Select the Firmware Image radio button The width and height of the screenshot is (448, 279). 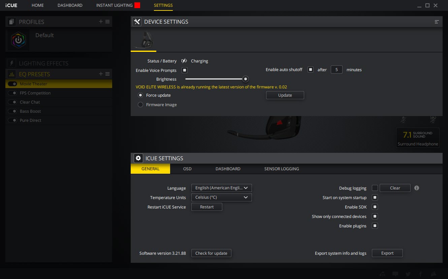[140, 105]
